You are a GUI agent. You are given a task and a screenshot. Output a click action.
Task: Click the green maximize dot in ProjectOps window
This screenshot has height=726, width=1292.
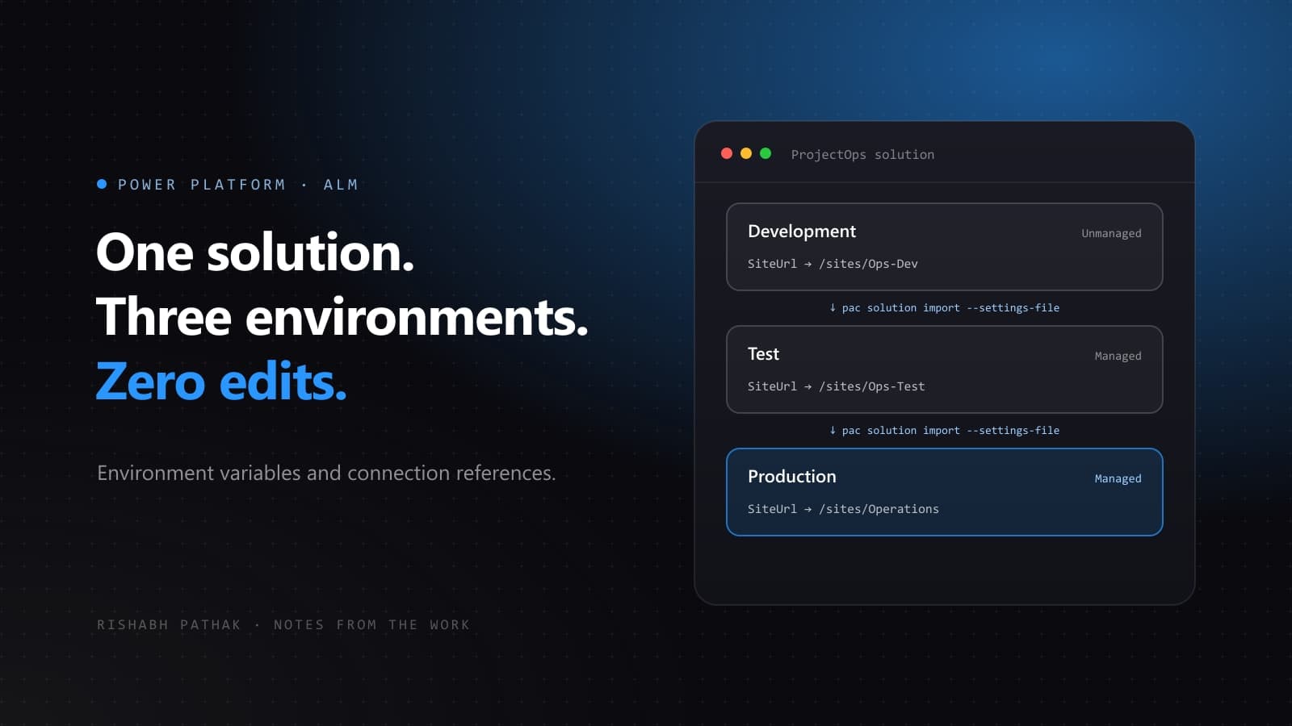point(766,153)
